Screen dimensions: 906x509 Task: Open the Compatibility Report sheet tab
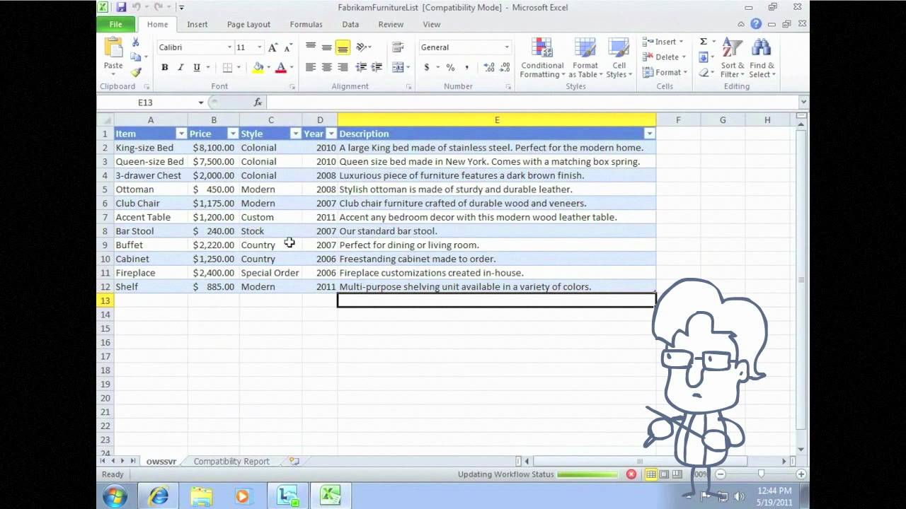231,461
